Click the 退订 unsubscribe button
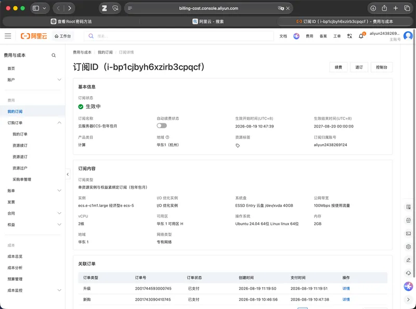Image resolution: width=416 pixels, height=309 pixels. tap(359, 67)
